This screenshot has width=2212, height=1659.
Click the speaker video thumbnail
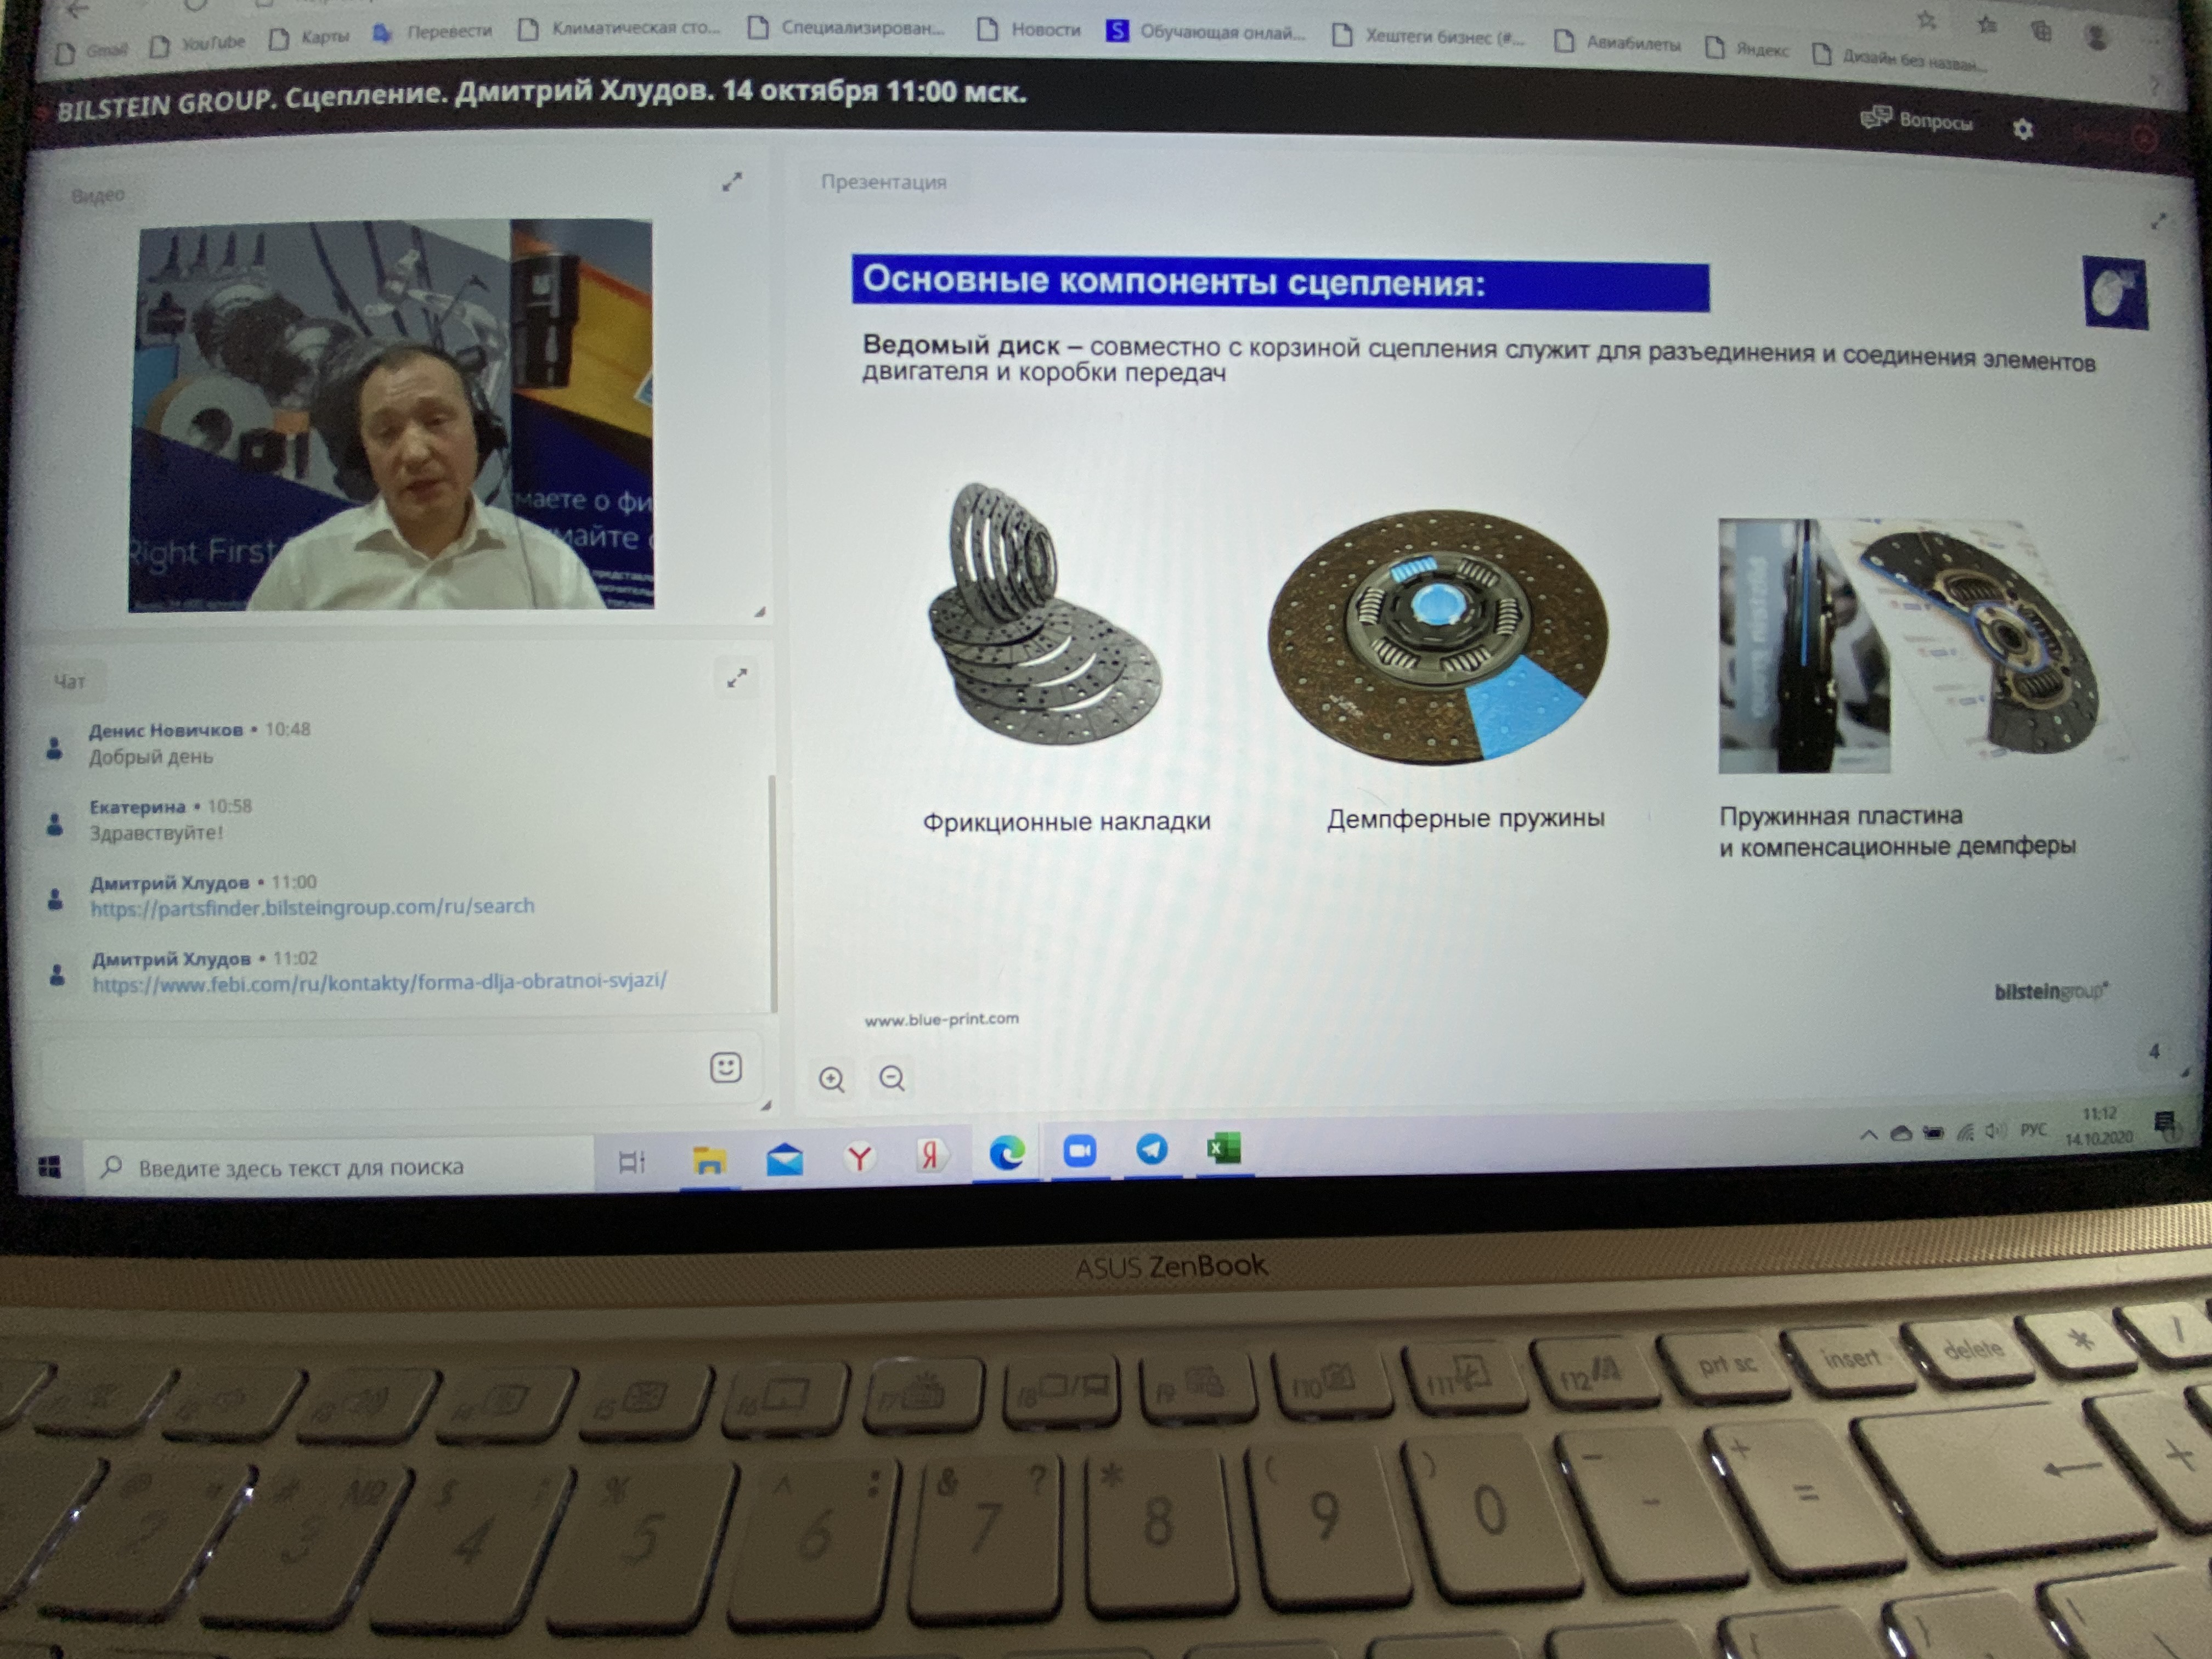[391, 414]
